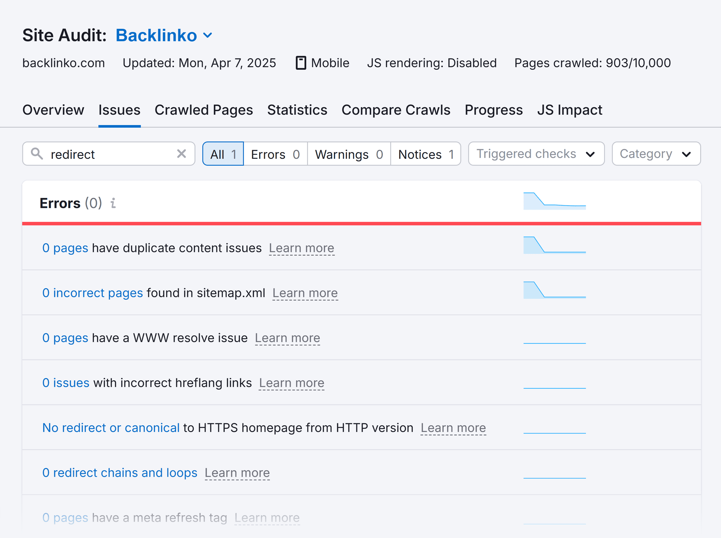Click the sitemap.xml incorrect pages trend chart
The image size is (721, 538).
(554, 290)
